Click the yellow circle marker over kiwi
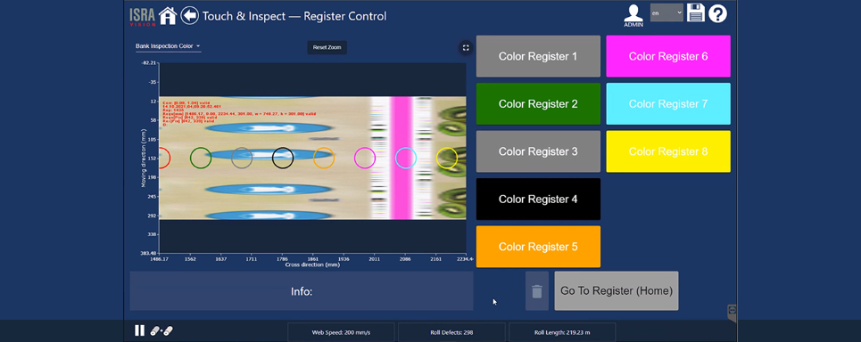The image size is (861, 342). point(446,158)
